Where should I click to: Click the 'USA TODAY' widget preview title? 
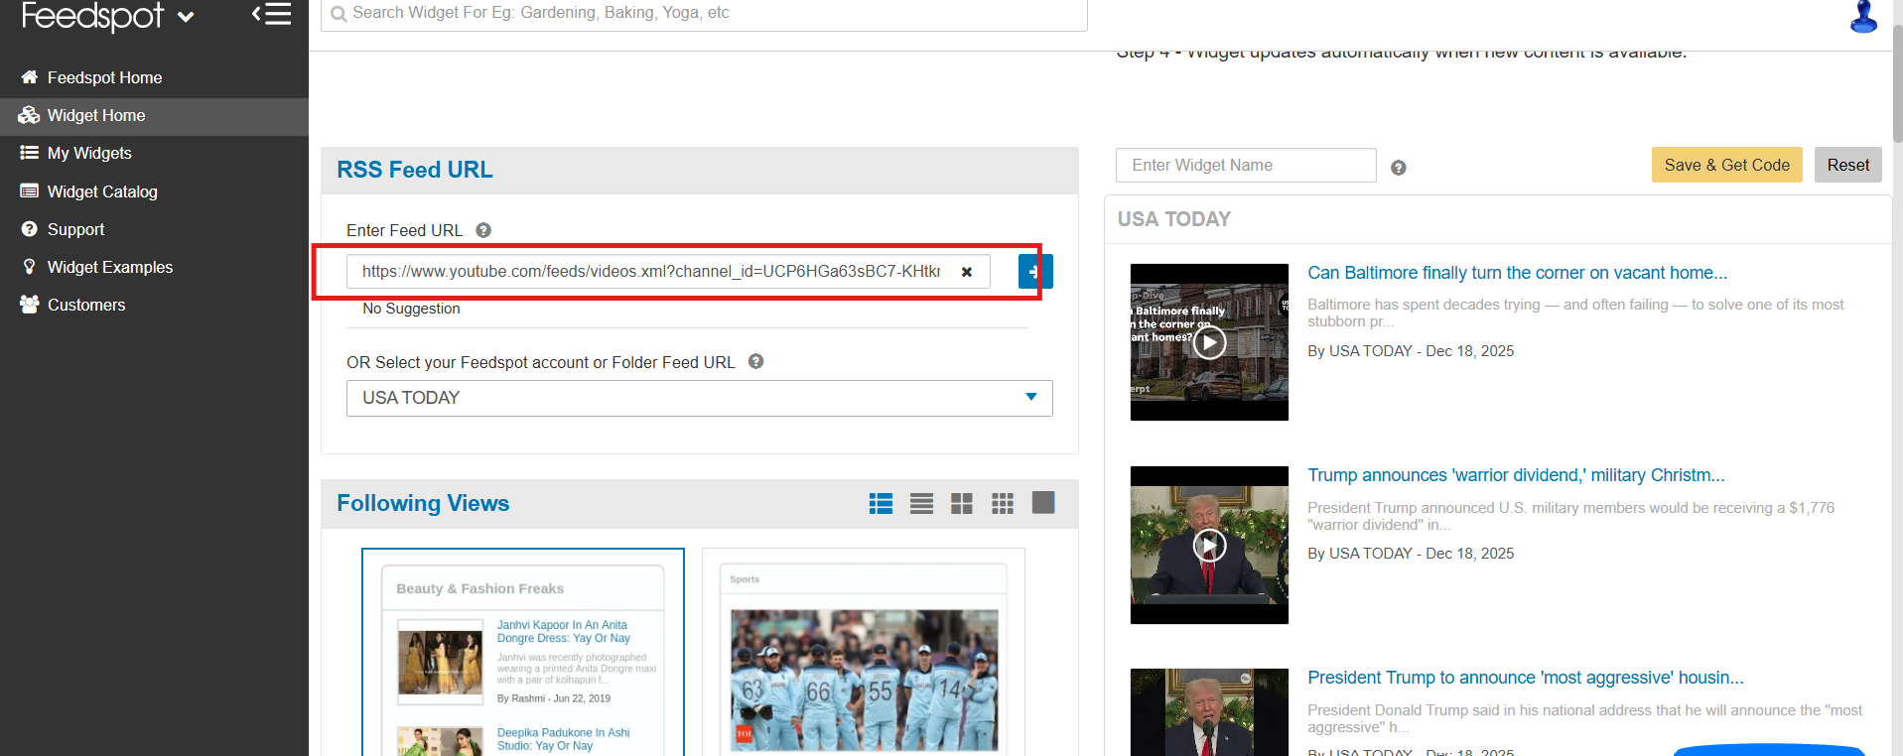(x=1173, y=219)
